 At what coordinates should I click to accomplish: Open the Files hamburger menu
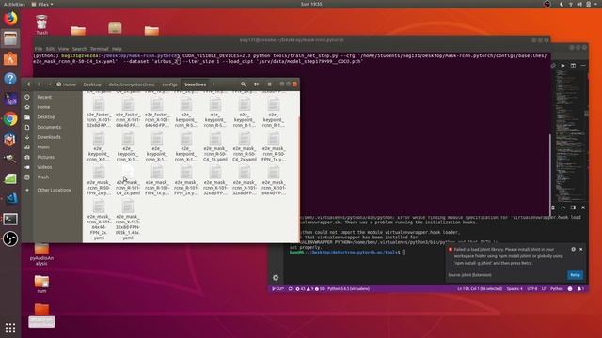click(270, 84)
